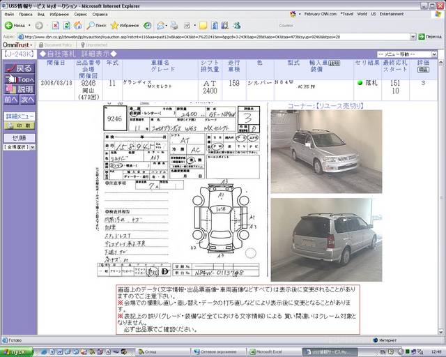The width and height of the screenshot is (446, 357).
Task: Click the Edit page toolbar icon
Action: [187, 26]
